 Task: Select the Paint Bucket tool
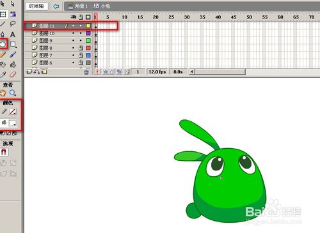click(13, 64)
